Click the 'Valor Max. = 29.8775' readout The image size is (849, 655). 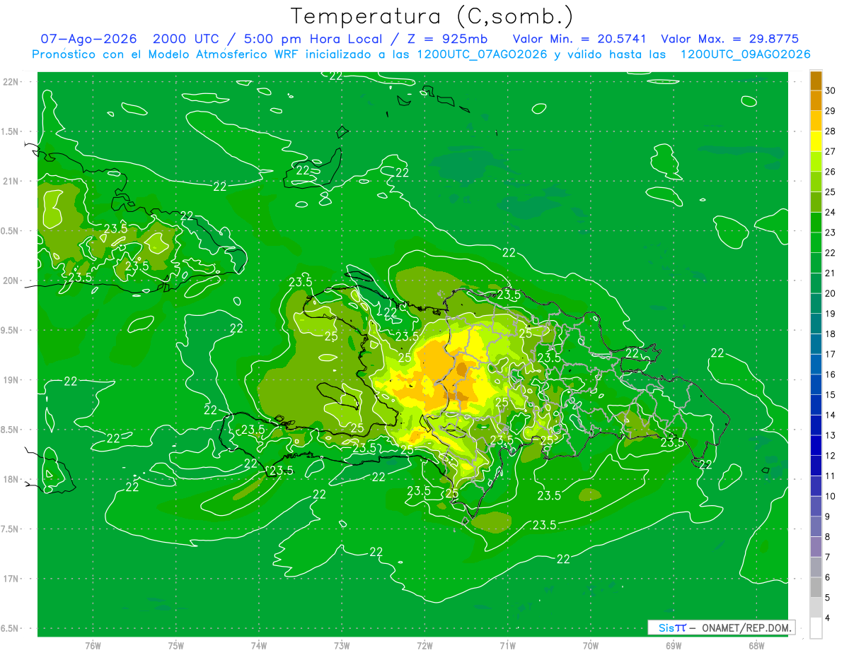click(x=729, y=39)
